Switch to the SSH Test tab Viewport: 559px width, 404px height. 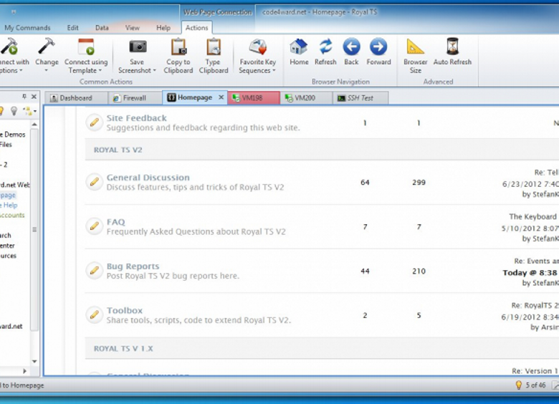360,98
